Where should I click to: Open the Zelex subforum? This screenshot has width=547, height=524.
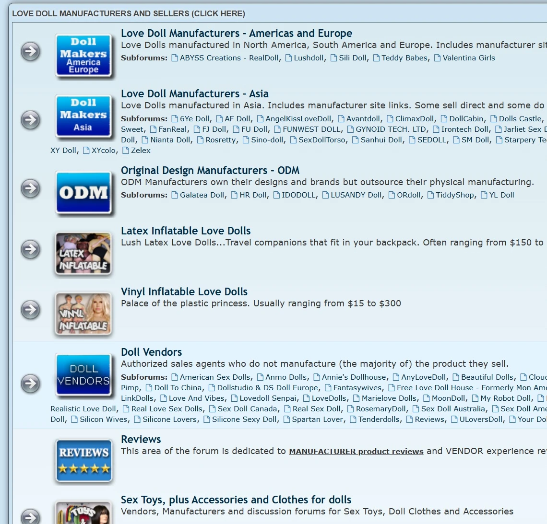click(141, 150)
